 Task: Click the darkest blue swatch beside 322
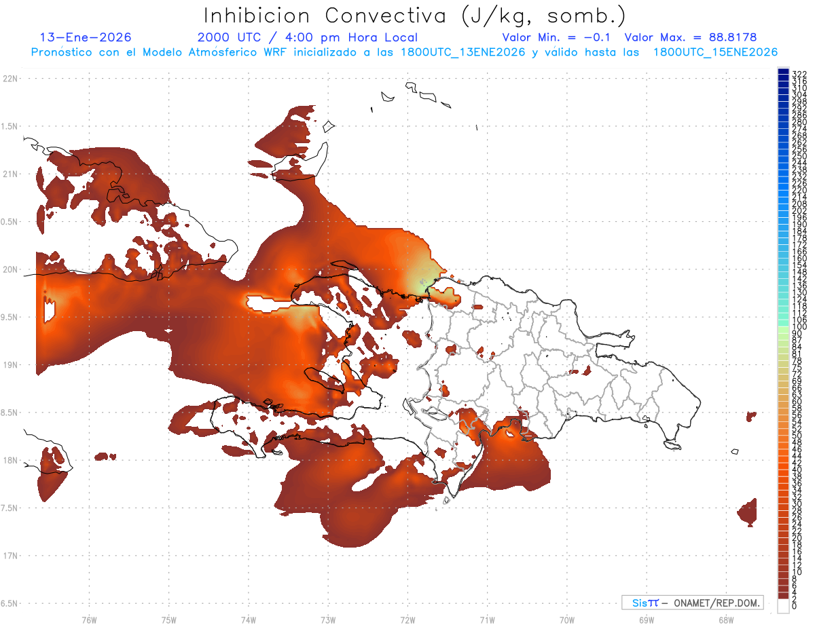783,72
